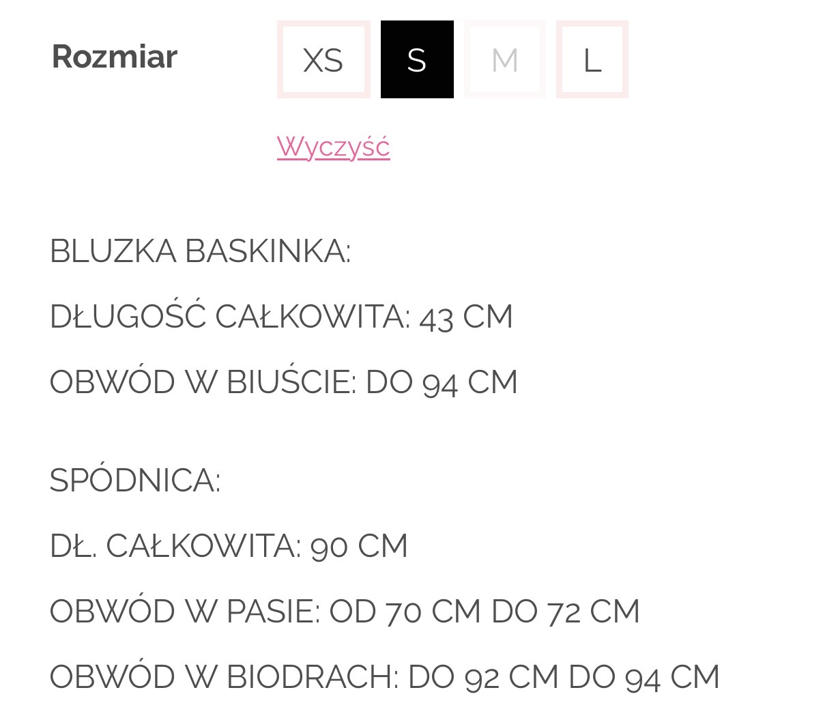Click the waist maximum DO 72 CM
Screen dimensions: 823x718
[565, 612]
